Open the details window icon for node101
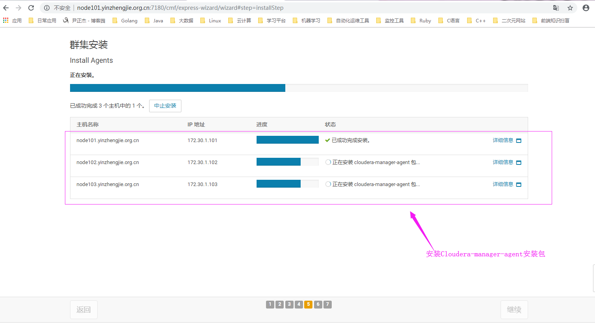 (x=519, y=141)
